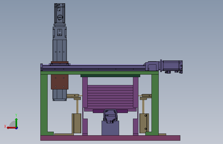Select the green frame's right vertical leg

155,105
